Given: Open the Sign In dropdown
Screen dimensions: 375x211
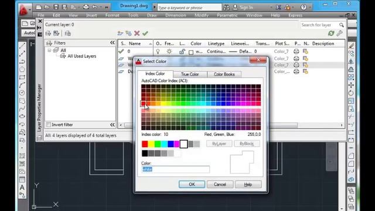Looking at the screenshot, I should click(271, 8).
